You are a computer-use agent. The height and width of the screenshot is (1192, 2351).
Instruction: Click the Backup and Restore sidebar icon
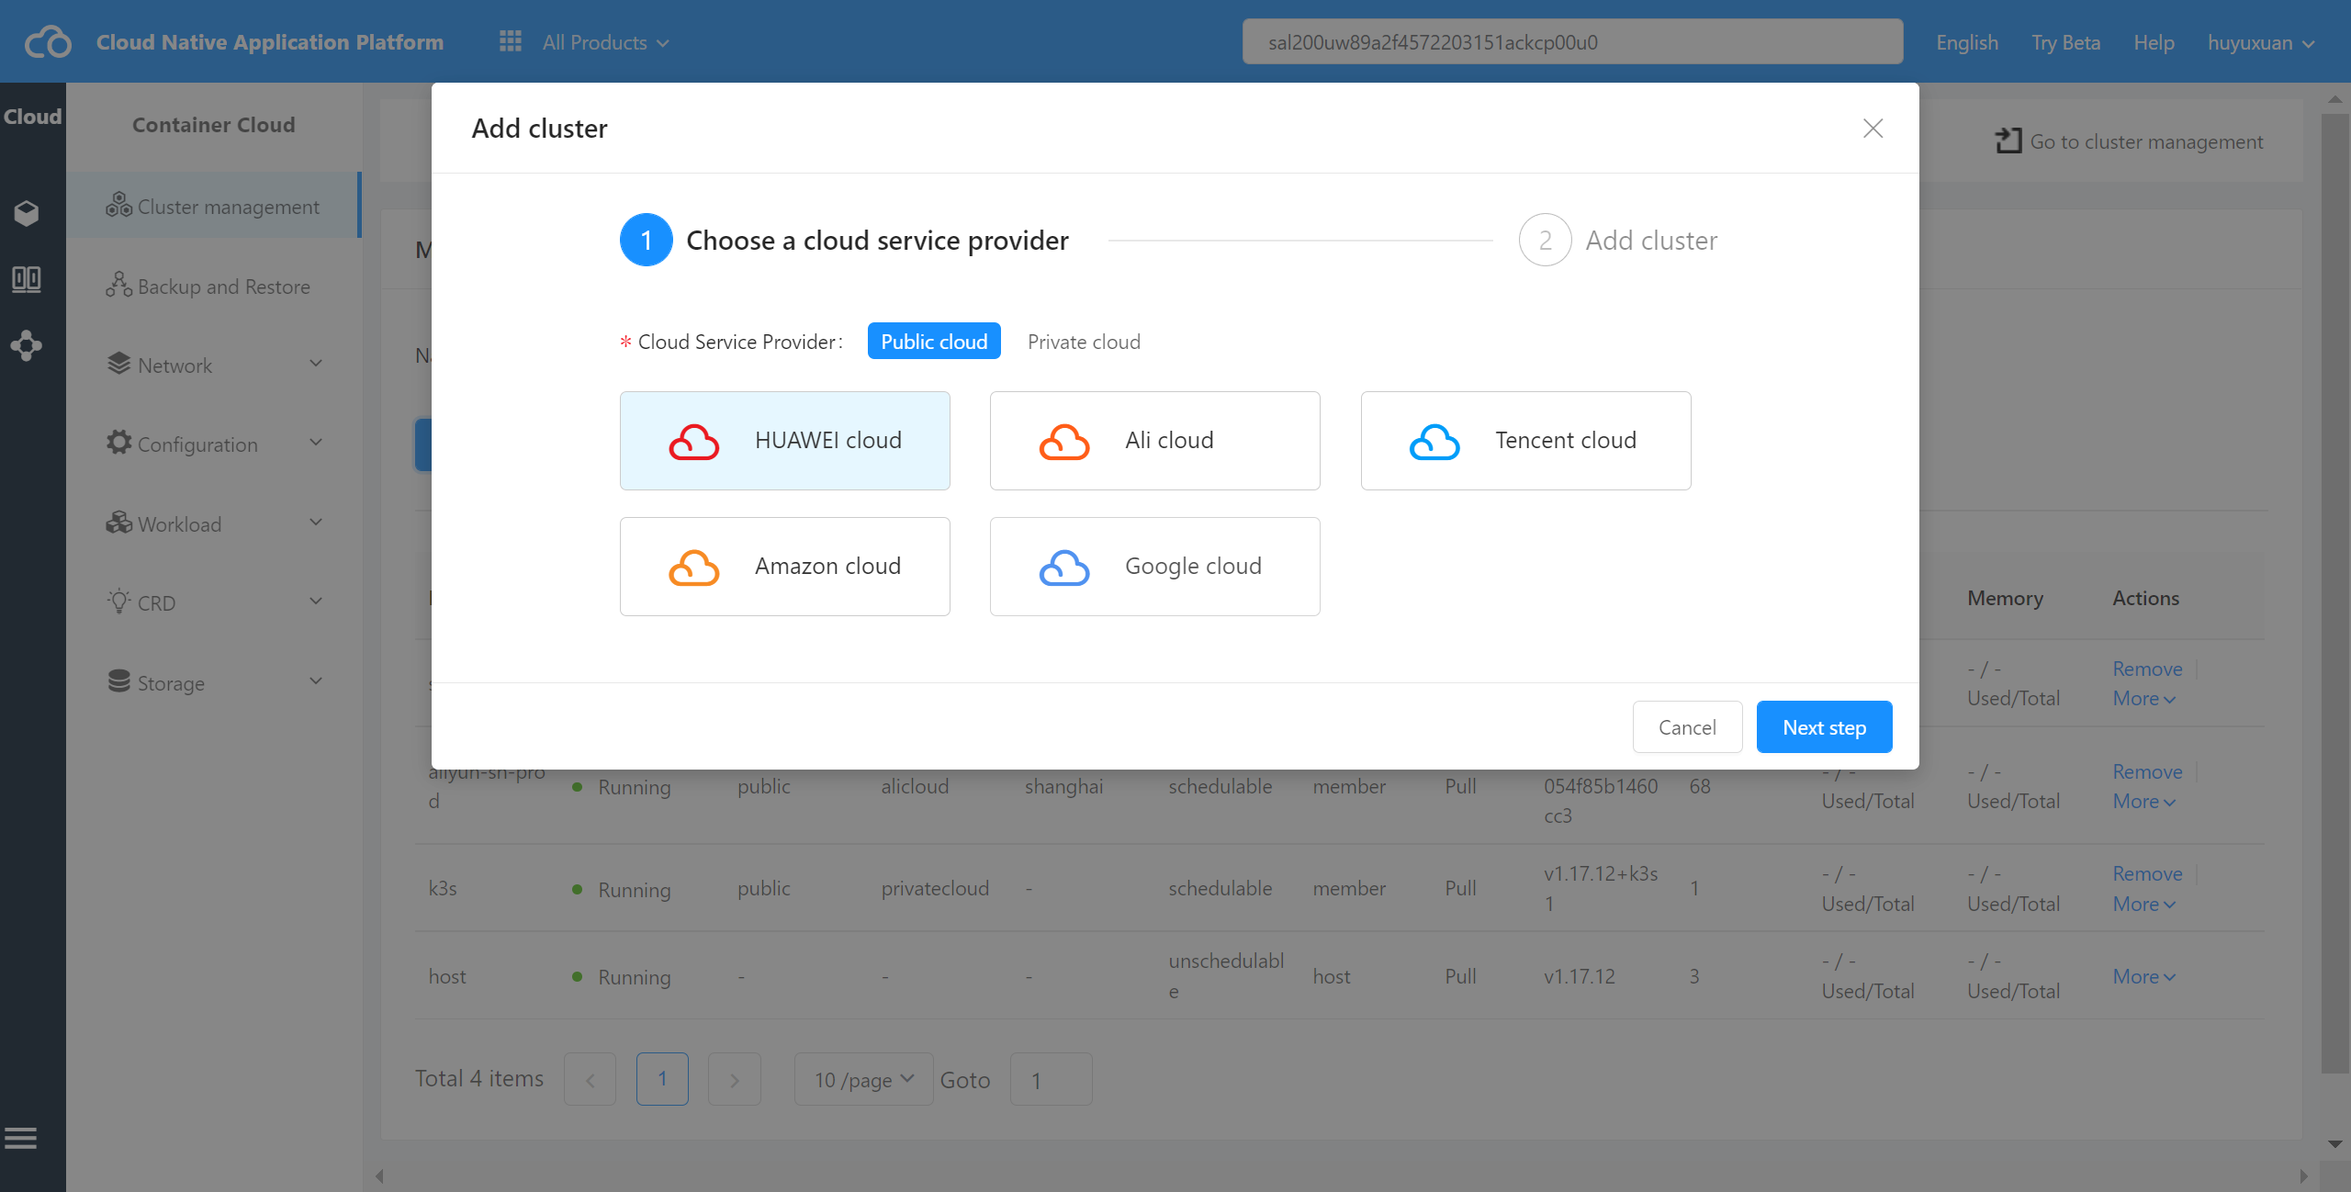118,285
